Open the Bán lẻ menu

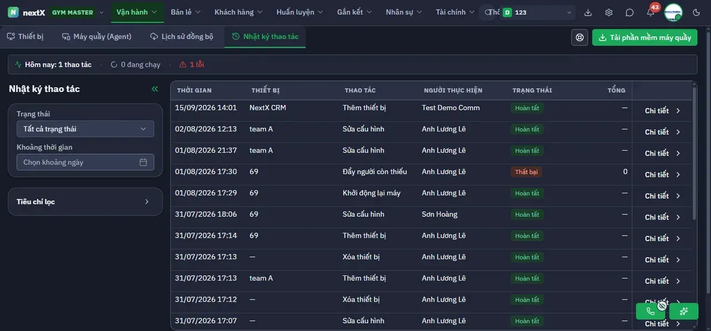(186, 12)
